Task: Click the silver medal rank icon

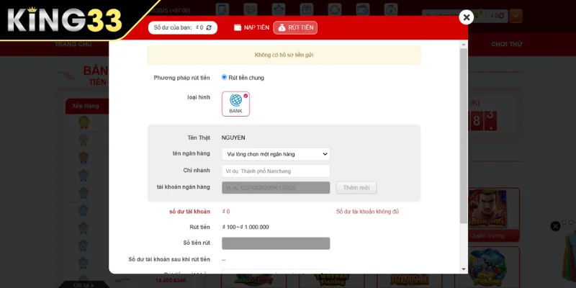Action: tap(84, 140)
